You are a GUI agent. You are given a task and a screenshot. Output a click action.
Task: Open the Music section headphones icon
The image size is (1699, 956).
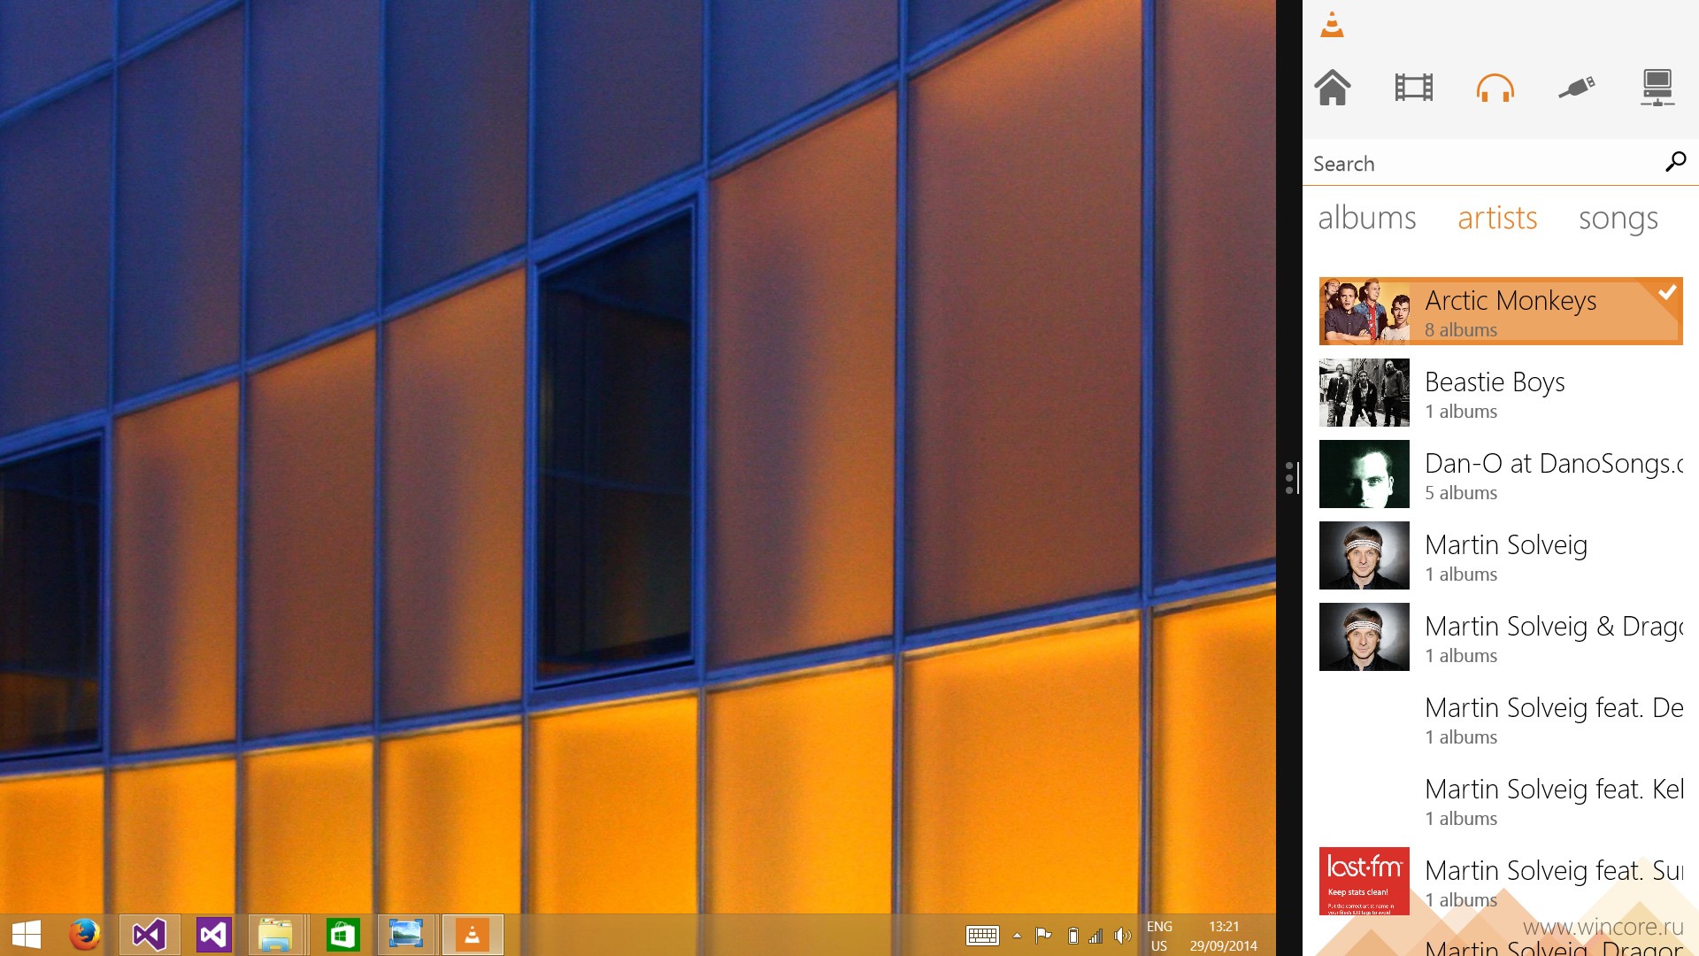point(1495,88)
